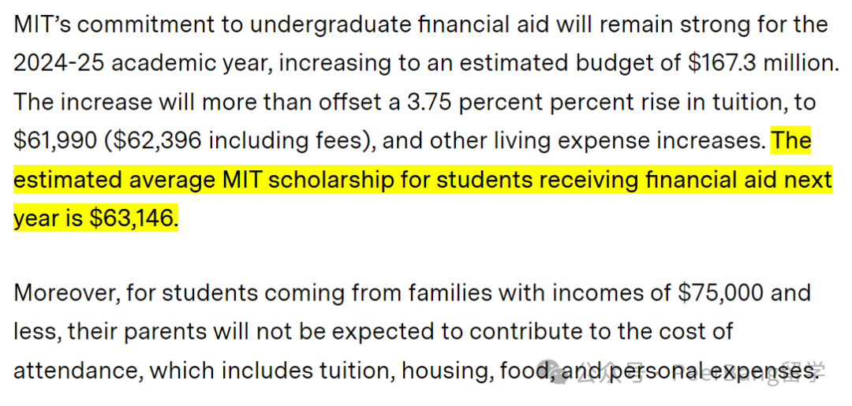Click the budget figure $167.3 million
852x406 pixels.
(763, 64)
